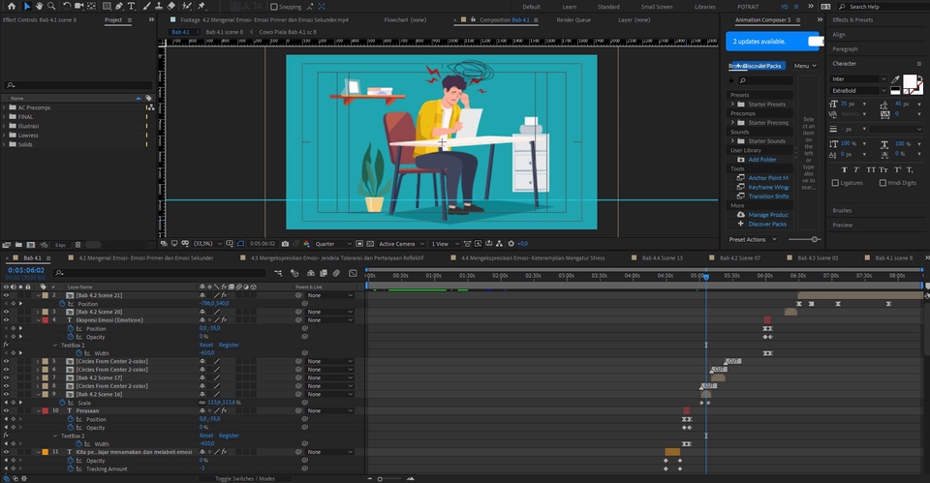Screen dimensions: 930x483
Task: Click the eyedropper in Character panel
Action: pyautogui.click(x=895, y=79)
